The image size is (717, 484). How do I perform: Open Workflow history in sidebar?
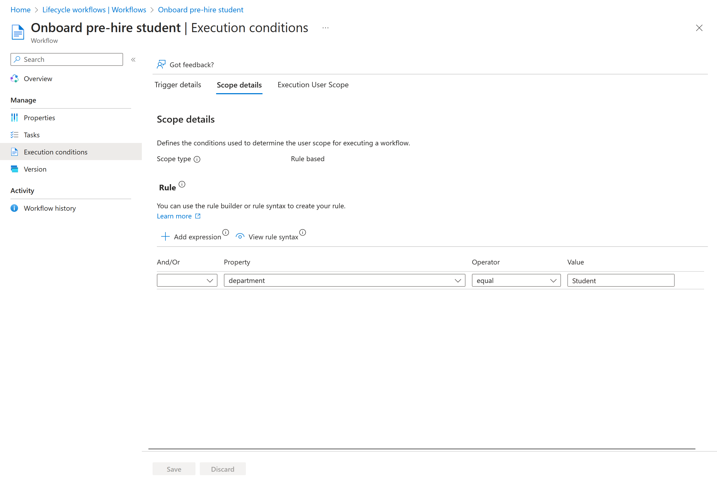[50, 208]
